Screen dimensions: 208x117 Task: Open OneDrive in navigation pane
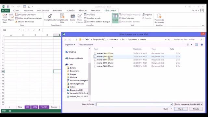[71, 52]
